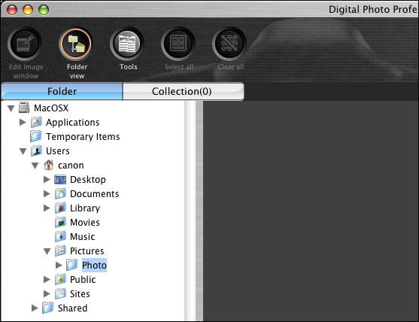419x322 pixels.
Task: Select the Movies folder
Action: 77,223
